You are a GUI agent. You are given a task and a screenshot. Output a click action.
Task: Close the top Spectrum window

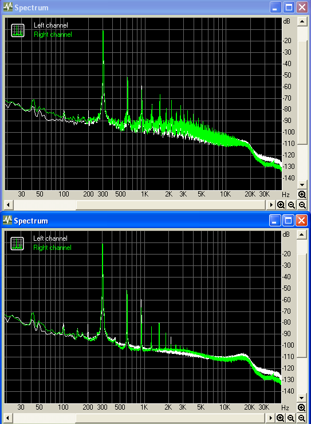302,7
